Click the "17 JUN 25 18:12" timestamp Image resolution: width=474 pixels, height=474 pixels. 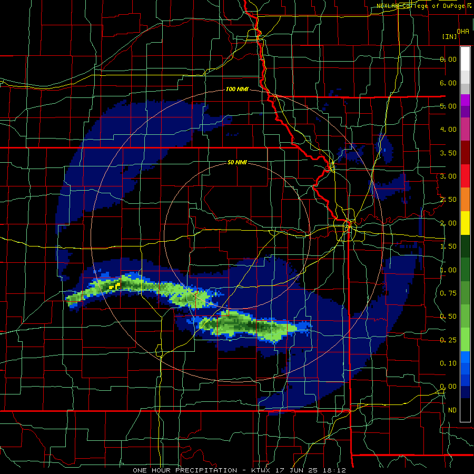click(310, 470)
